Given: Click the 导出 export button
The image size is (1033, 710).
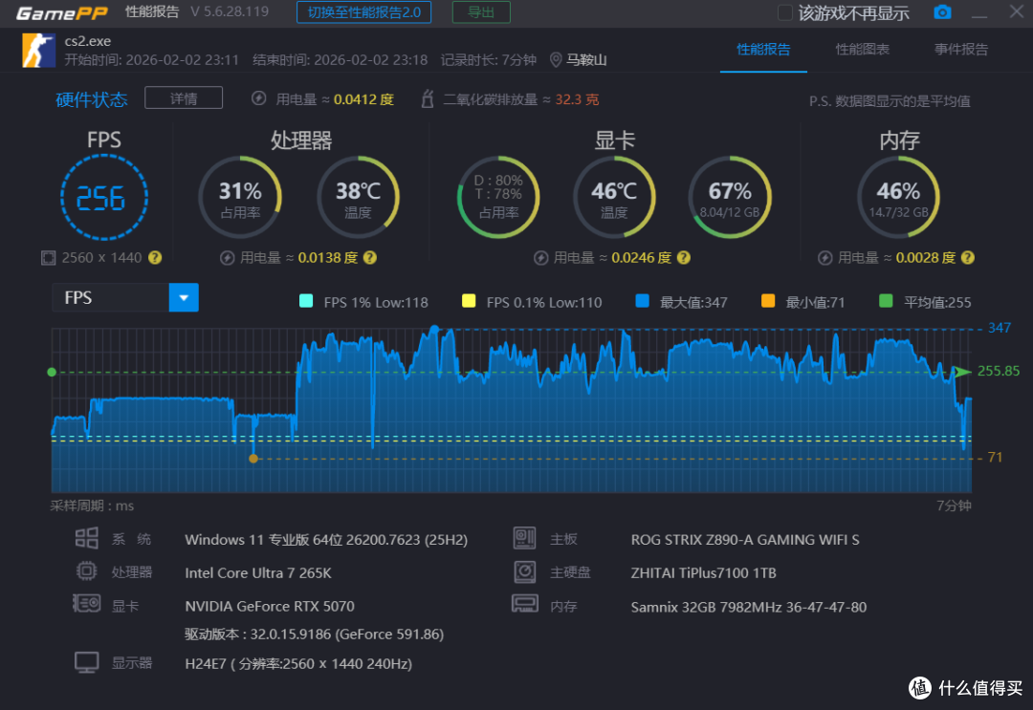Looking at the screenshot, I should 481,12.
